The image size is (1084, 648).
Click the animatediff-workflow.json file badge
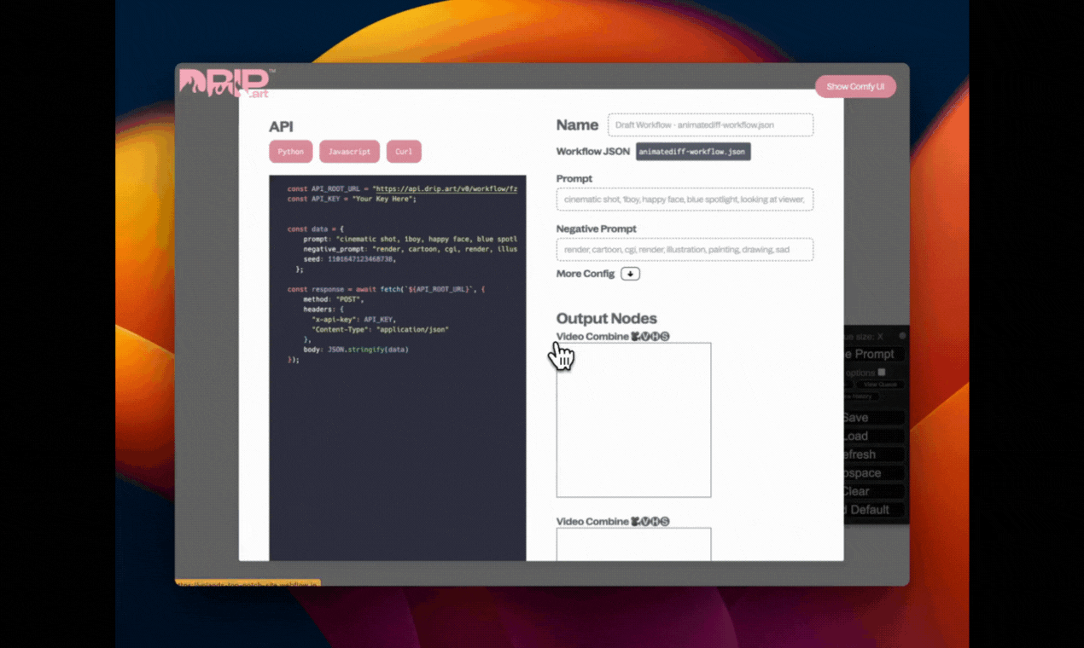[693, 152]
